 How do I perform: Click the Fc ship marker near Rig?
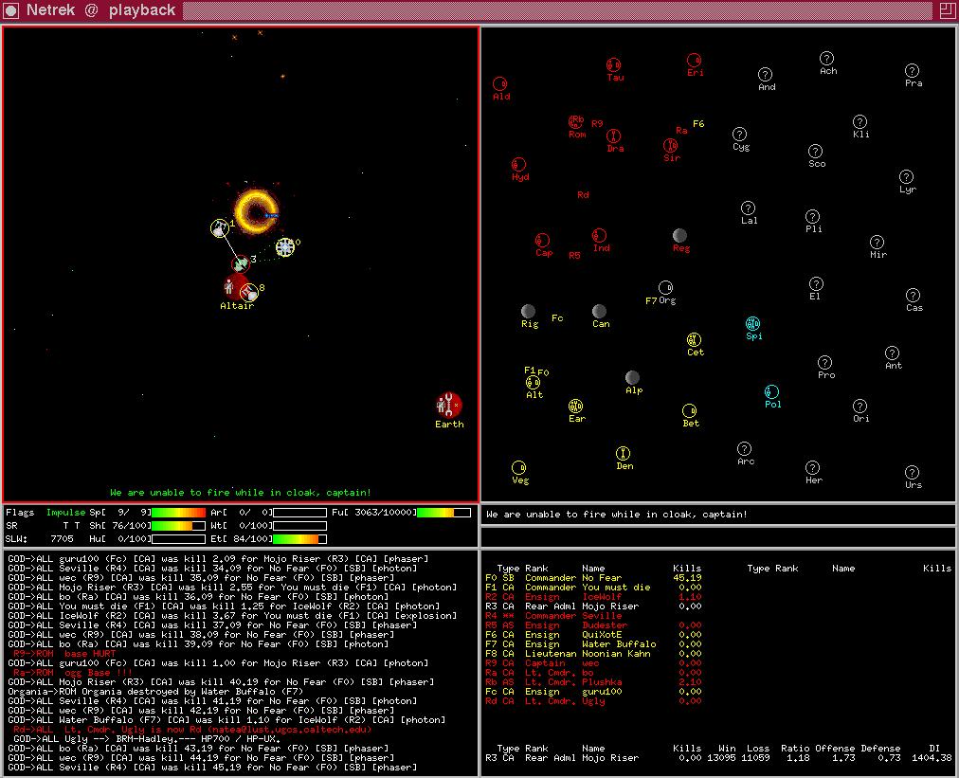point(557,318)
